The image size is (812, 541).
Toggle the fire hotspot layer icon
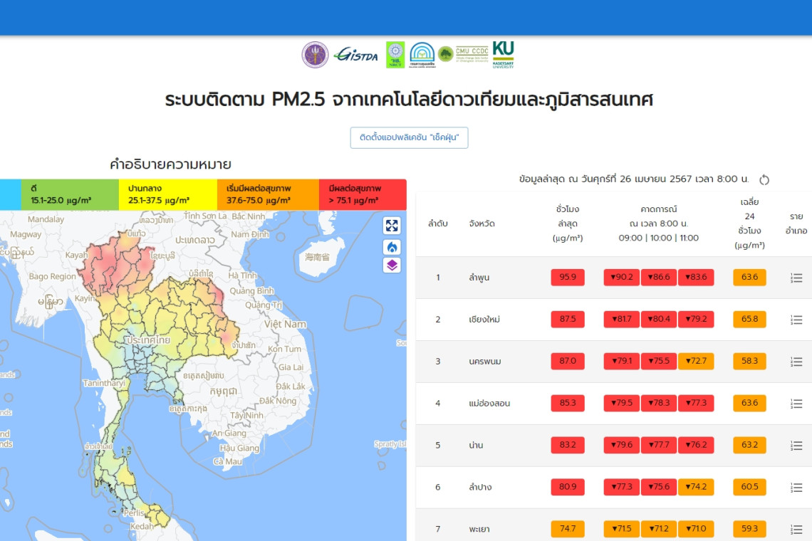tap(392, 247)
